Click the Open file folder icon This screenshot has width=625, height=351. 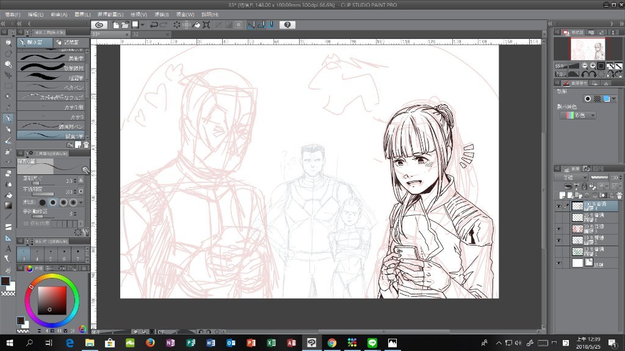(125, 24)
